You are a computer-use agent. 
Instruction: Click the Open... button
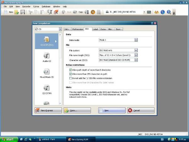77,110
